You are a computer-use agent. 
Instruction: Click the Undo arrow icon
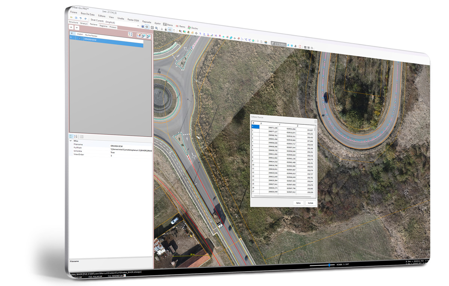[x=80, y=18]
